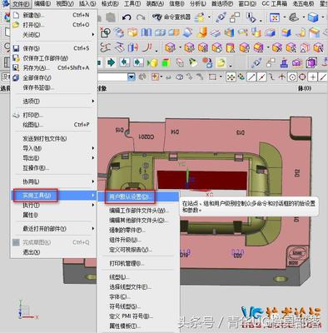Expand the 关闭(C) submenu
The width and height of the screenshot is (328, 333).
pos(53,35)
